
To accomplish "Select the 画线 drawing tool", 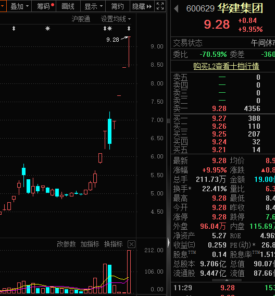I will pyautogui.click(x=68, y=6).
